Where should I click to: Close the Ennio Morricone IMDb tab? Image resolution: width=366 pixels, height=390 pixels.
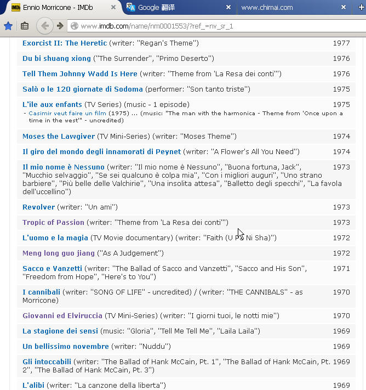tap(113, 7)
